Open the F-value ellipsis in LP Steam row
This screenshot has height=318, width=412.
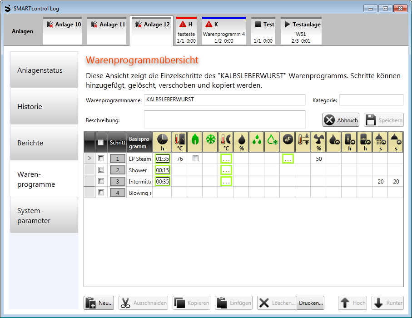[x=288, y=159]
